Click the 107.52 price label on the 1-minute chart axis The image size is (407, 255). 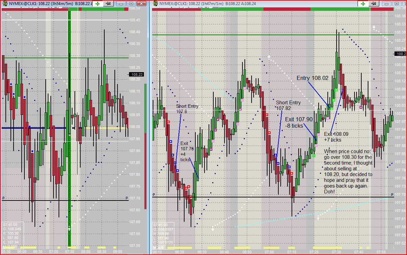pyautogui.click(x=401, y=243)
